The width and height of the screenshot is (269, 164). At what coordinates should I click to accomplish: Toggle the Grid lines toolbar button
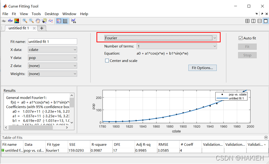[x=65, y=21]
